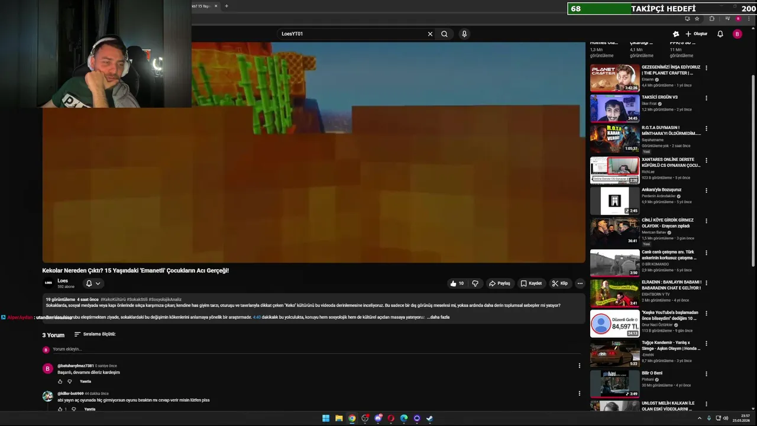Open browser extensions puzzle icon

pos(712,18)
